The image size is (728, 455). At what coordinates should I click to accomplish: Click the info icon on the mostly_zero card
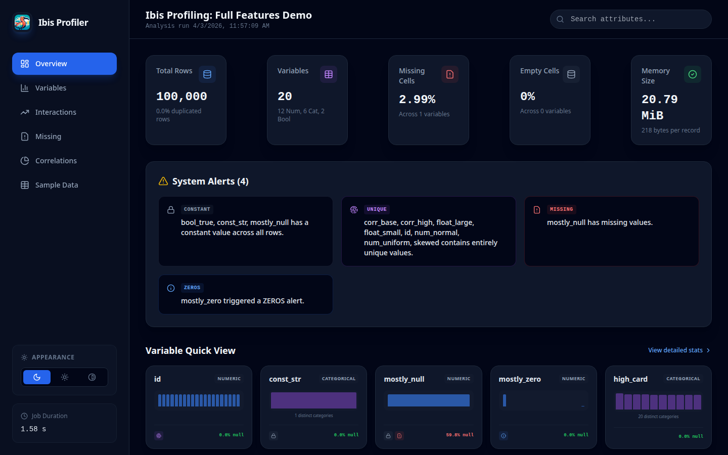(x=503, y=435)
